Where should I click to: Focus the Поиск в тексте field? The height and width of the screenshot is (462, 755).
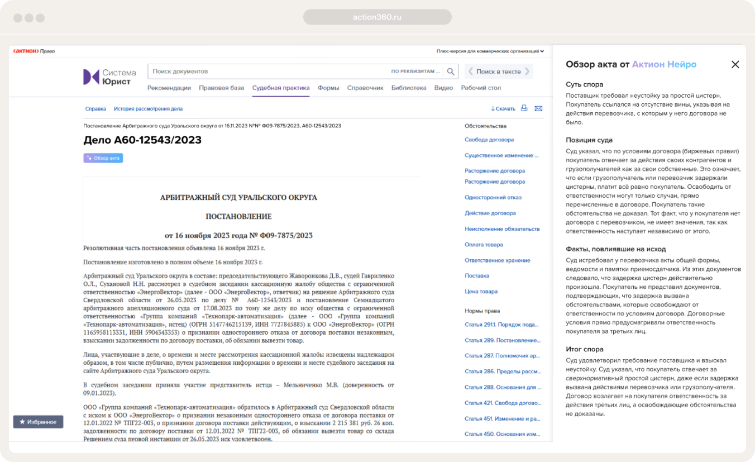pyautogui.click(x=499, y=72)
